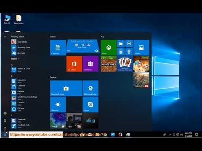
Task: Open Feedback Hub in the app list
Action: point(28,126)
